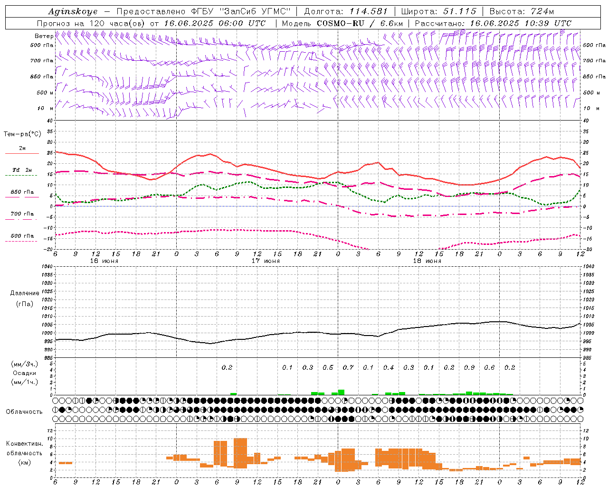
Task: Click the pink dotted line sample under 500 гПа
Action: [x=22, y=241]
